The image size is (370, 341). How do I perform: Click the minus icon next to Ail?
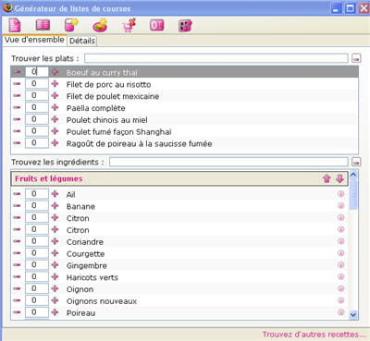17,194
